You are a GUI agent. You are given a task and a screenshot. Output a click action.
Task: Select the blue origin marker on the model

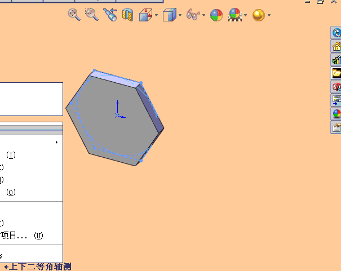117,115
